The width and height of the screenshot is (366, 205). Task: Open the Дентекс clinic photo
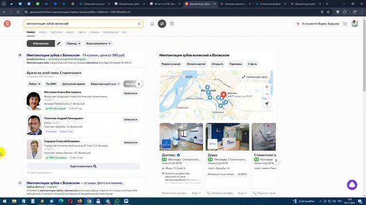click(181, 137)
